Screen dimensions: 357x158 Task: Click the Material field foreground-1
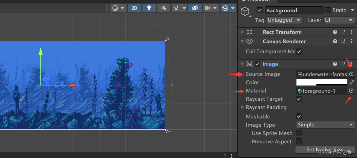[322, 91]
